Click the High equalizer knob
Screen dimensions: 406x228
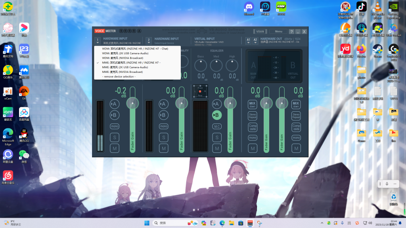click(x=232, y=65)
